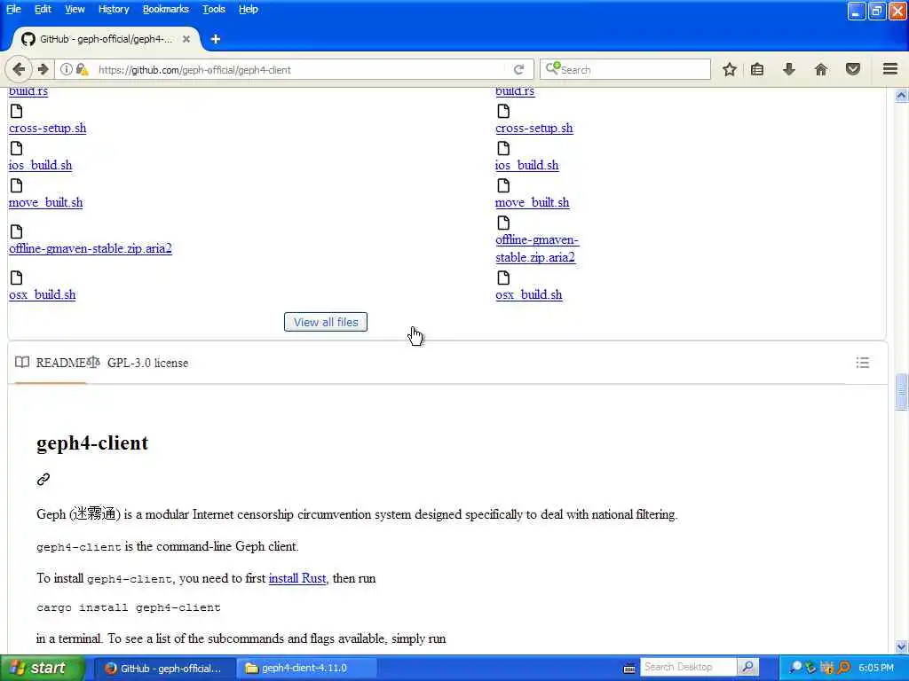
Task: Click the anchor link icon under geph4-client heading
Action: pos(43,480)
